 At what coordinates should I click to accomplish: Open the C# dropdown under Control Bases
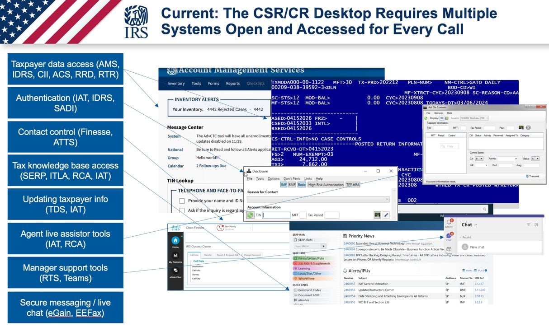pos(479,159)
